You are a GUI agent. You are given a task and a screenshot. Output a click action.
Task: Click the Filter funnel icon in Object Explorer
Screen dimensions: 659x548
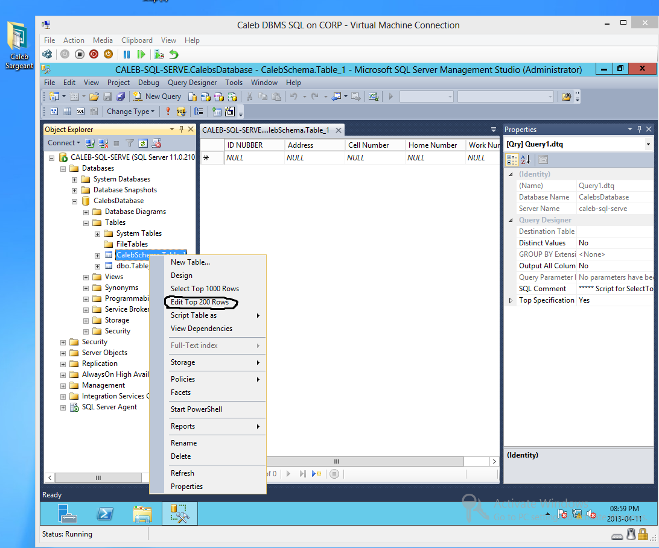[130, 143]
